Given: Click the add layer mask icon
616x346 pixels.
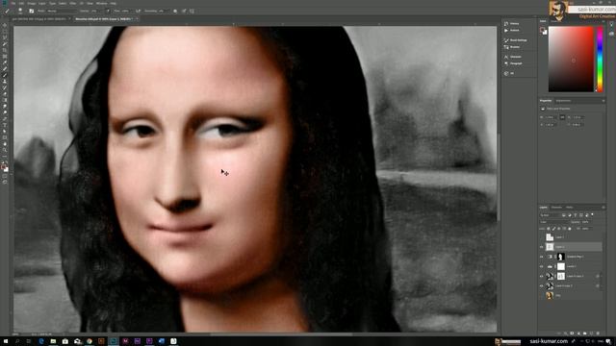Looking at the screenshot, I should (572, 334).
